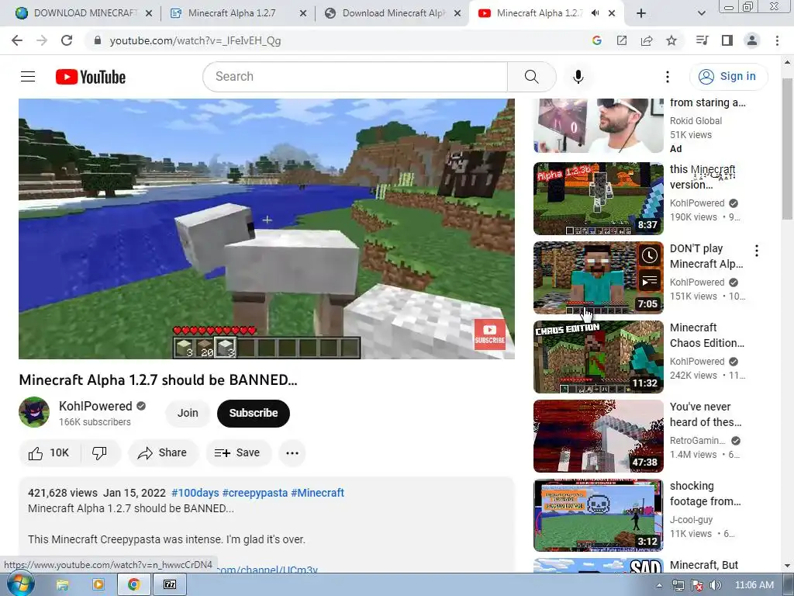794x596 pixels.
Task: Open YouTube settings three-dot menu
Action: pos(668,77)
